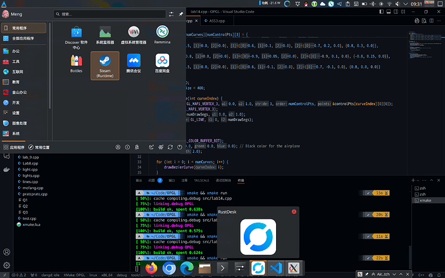Image resolution: width=445 pixels, height=278 pixels.
Task: Open the system monitor app icon
Action: 104,35
